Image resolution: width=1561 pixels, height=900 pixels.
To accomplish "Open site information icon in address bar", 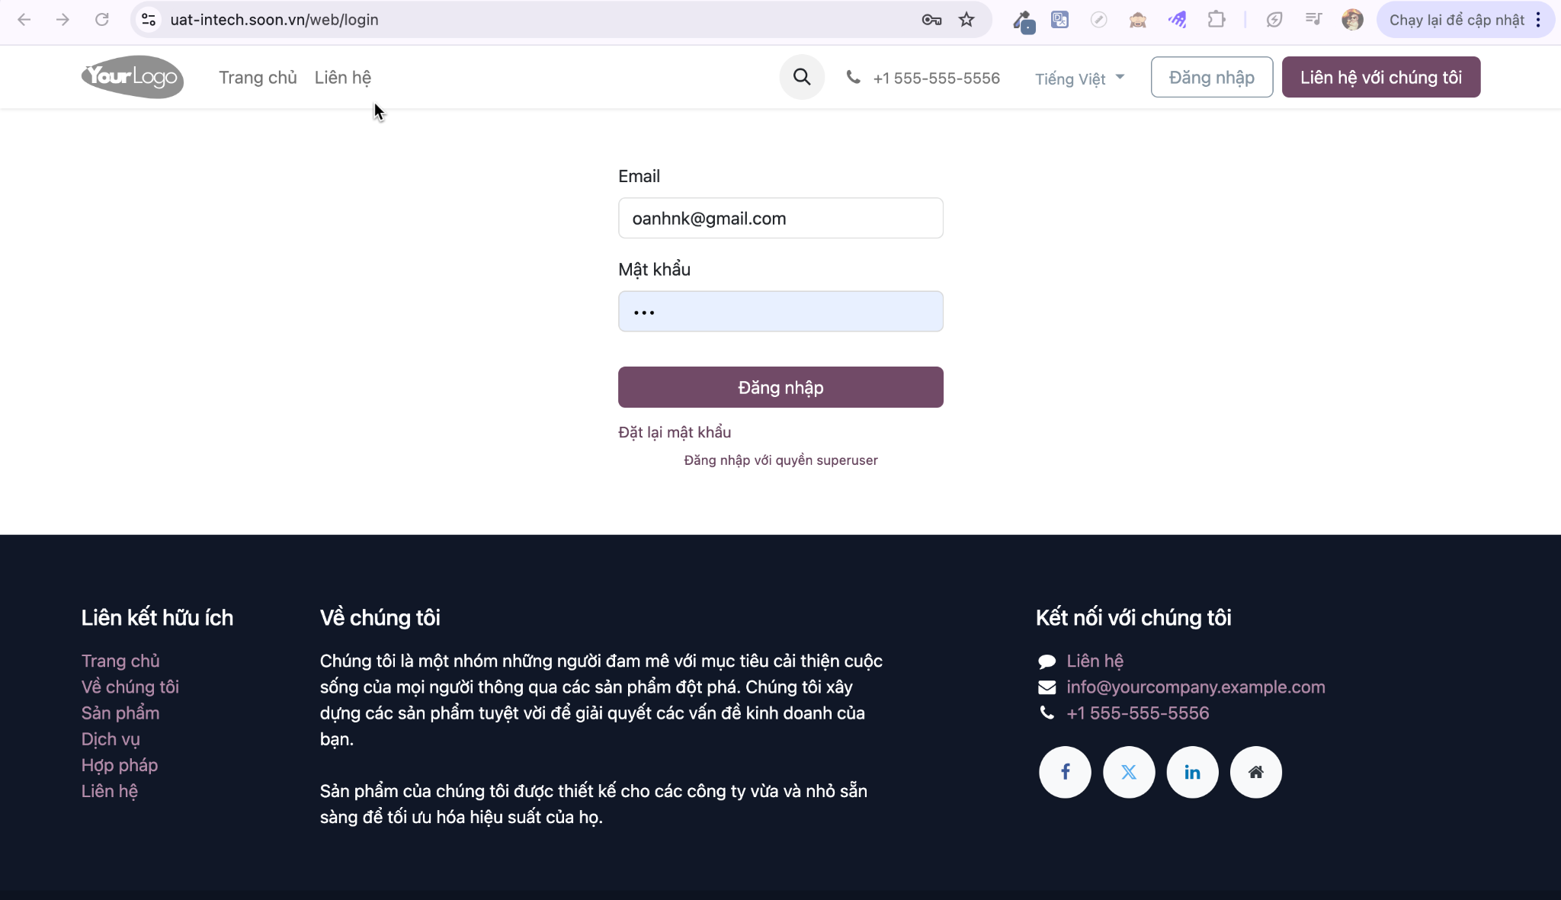I will (x=149, y=20).
